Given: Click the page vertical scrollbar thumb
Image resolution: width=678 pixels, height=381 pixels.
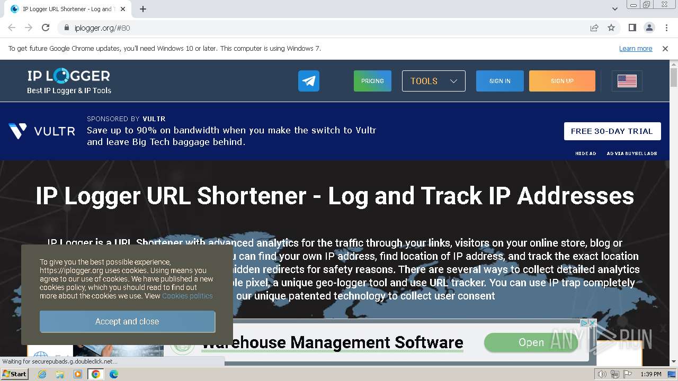Looking at the screenshot, I should 674,77.
